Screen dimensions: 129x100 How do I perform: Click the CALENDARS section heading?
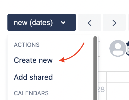pyautogui.click(x=31, y=93)
